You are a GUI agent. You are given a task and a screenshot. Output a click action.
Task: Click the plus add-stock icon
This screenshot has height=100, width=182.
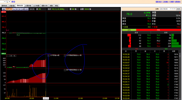(x=9, y=2)
